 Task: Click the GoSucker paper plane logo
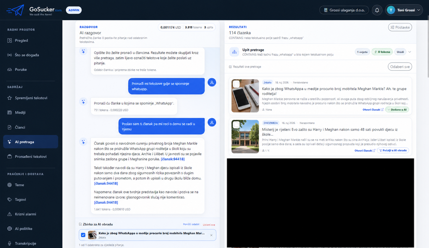click(x=15, y=10)
